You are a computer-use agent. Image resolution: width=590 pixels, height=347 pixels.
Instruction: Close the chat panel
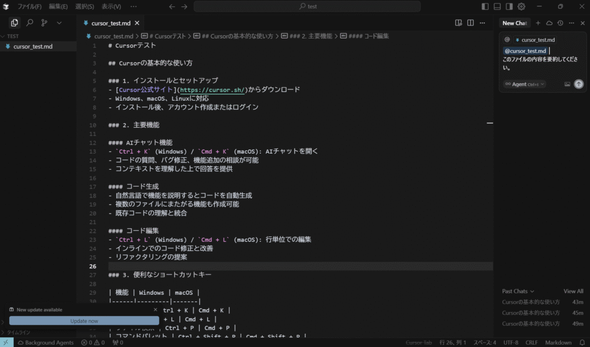click(x=583, y=23)
